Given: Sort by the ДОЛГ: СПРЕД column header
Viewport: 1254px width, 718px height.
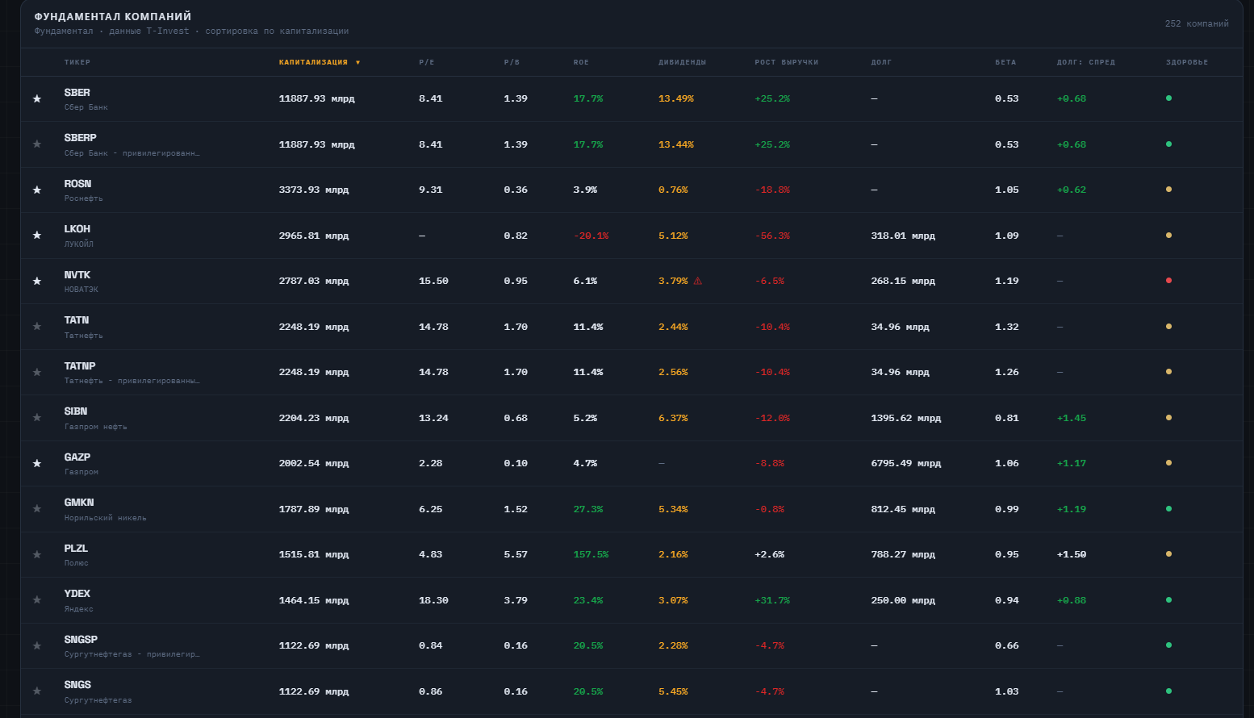Looking at the screenshot, I should click(1086, 62).
